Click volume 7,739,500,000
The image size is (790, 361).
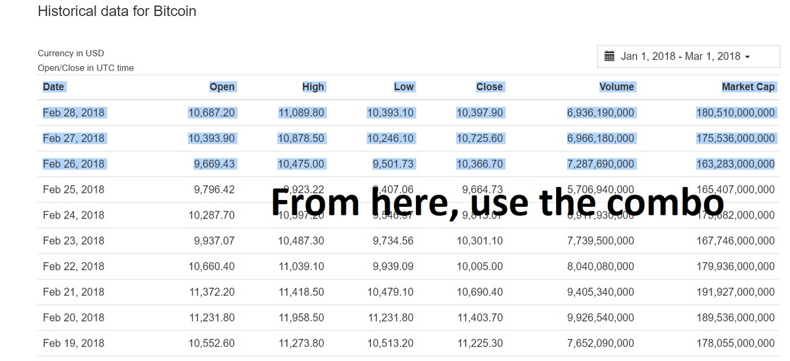pyautogui.click(x=601, y=241)
